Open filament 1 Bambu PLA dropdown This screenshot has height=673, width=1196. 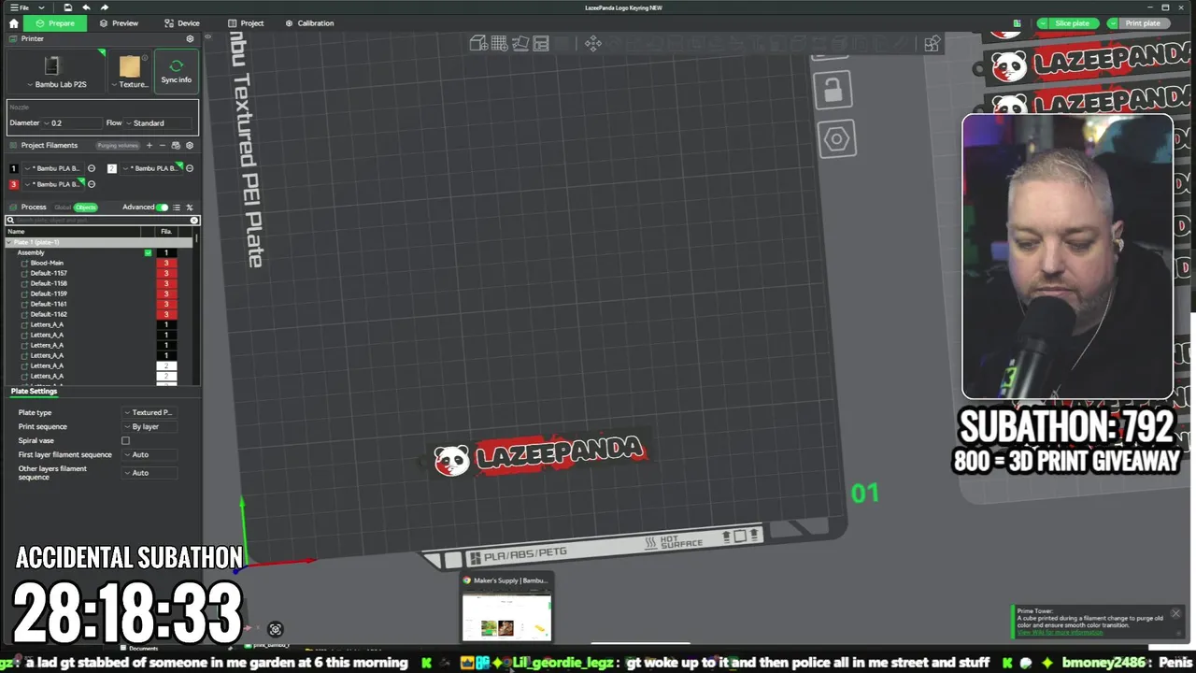(x=54, y=168)
